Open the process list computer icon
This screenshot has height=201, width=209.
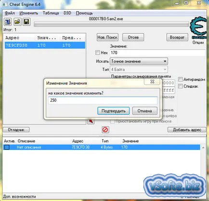pos(8,22)
